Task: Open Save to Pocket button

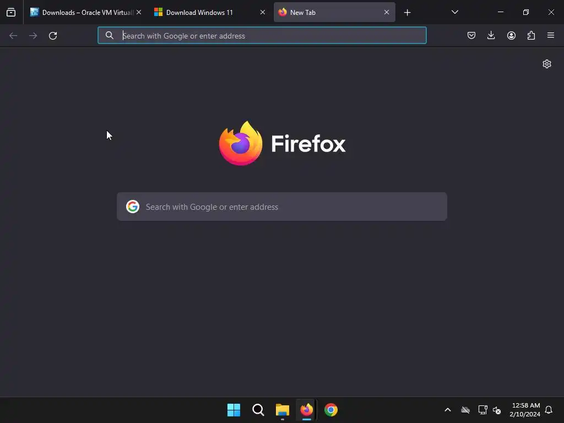Action: [x=471, y=35]
